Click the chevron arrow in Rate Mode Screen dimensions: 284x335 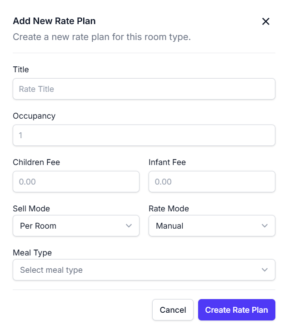[265, 226]
